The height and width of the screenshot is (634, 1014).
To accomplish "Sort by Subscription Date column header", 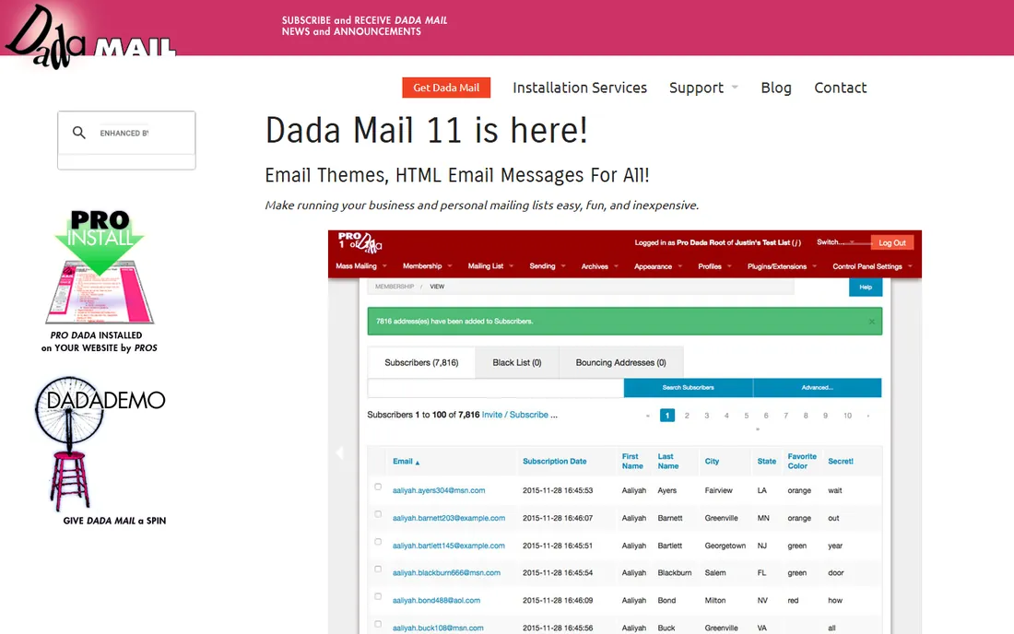I will click(x=554, y=462).
